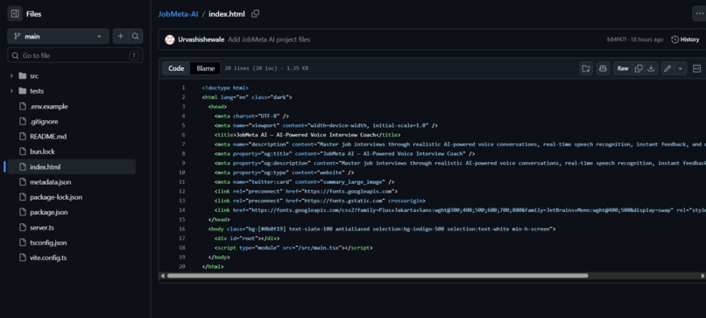Open the main branch selector dropdown
The height and width of the screenshot is (318, 706).
pos(58,37)
